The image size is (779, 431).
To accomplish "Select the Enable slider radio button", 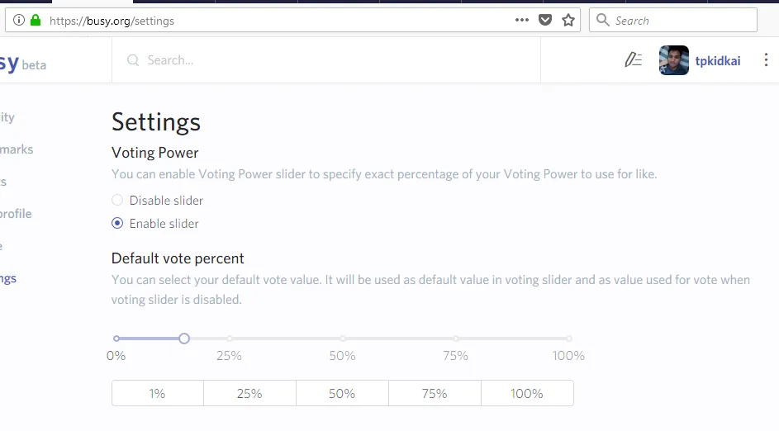I will 117,224.
